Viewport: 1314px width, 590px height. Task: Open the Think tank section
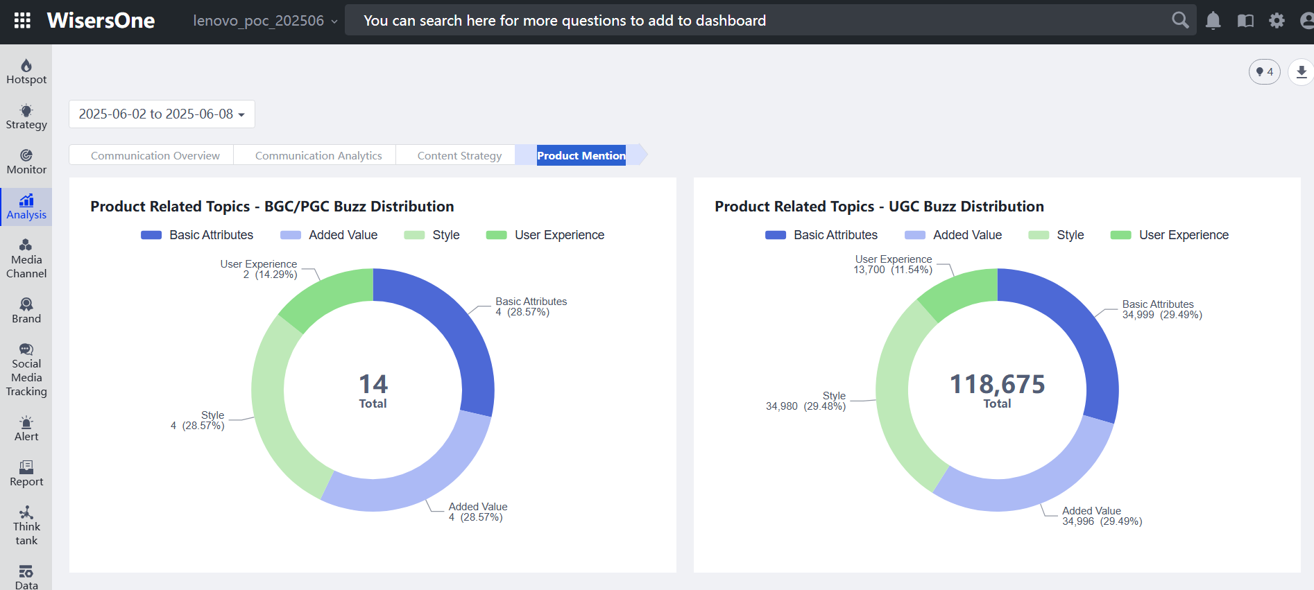point(26,526)
